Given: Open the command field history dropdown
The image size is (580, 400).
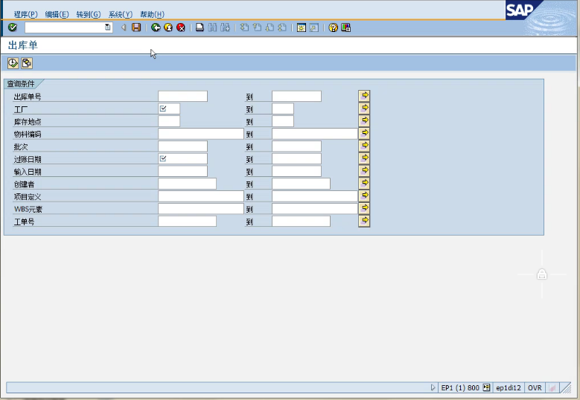Looking at the screenshot, I should click(108, 28).
